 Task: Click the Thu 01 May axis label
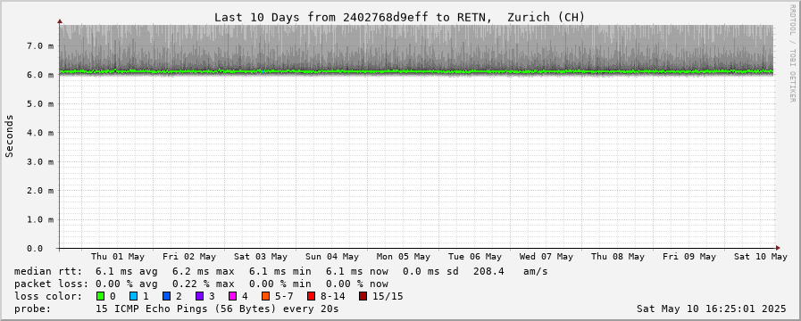pos(118,257)
